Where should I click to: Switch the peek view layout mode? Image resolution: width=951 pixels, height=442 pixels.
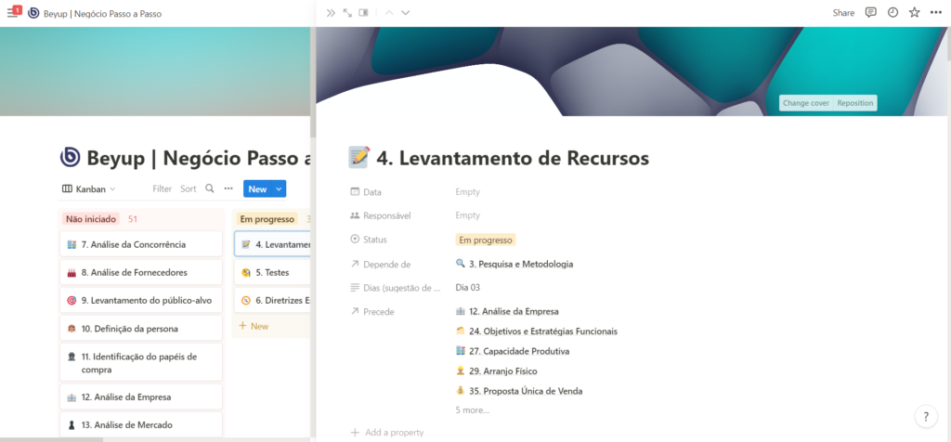coord(363,13)
